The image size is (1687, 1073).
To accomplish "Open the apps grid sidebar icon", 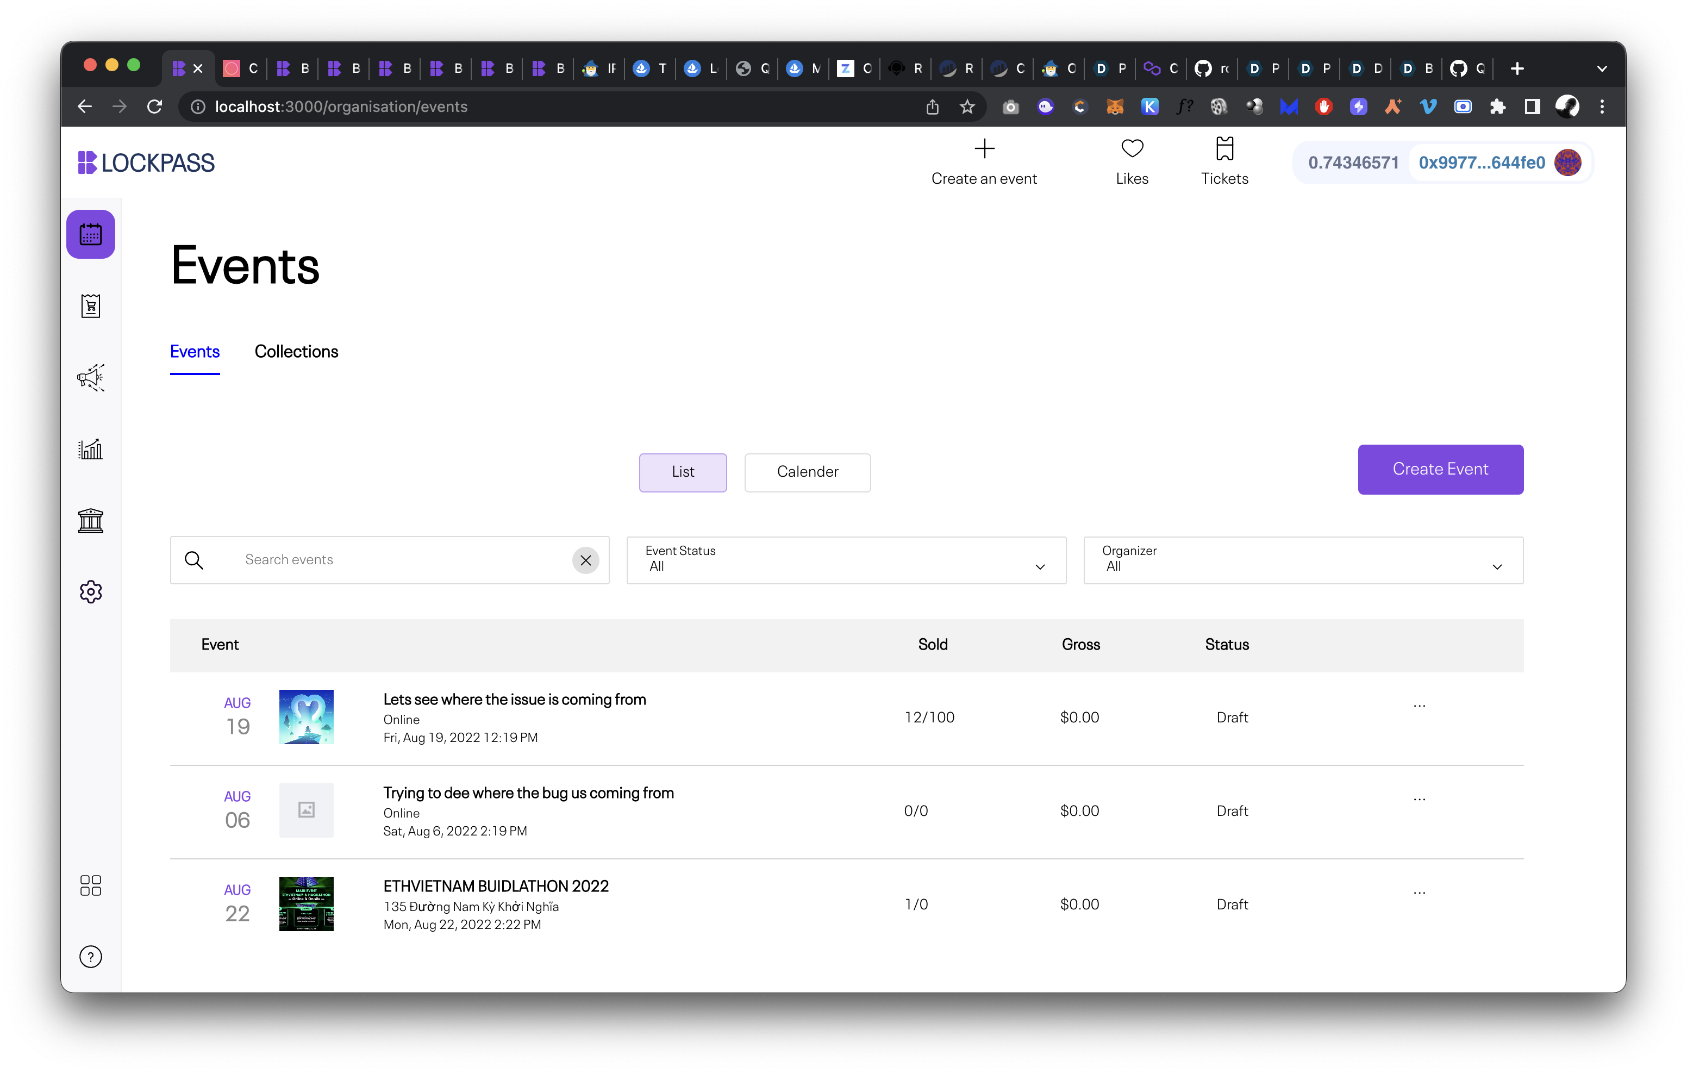I will pyautogui.click(x=90, y=885).
